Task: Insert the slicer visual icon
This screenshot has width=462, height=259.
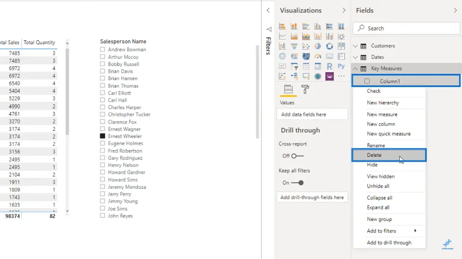Action: click(294, 66)
